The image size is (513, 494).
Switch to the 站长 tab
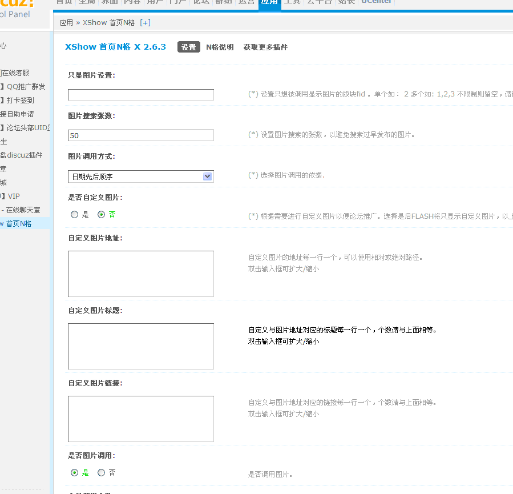coord(346,2)
